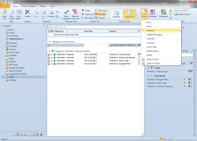Switch to the Send / Receive tab
This screenshot has height=141, width=197.
tap(29, 6)
